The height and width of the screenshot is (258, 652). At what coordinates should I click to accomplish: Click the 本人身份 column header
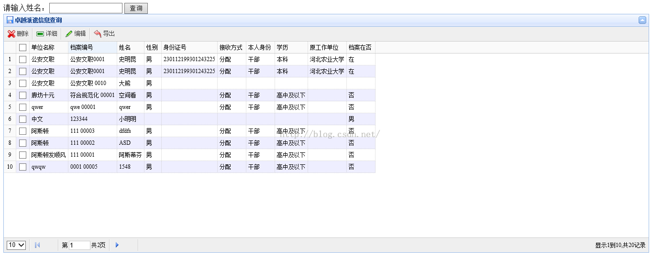[x=261, y=48]
